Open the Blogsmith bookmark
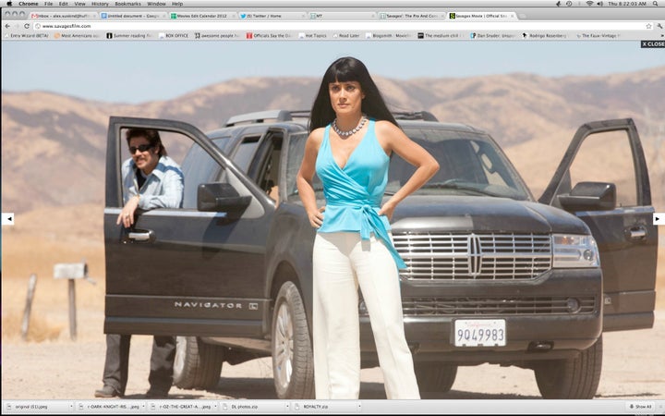The width and height of the screenshot is (665, 416). (x=388, y=36)
